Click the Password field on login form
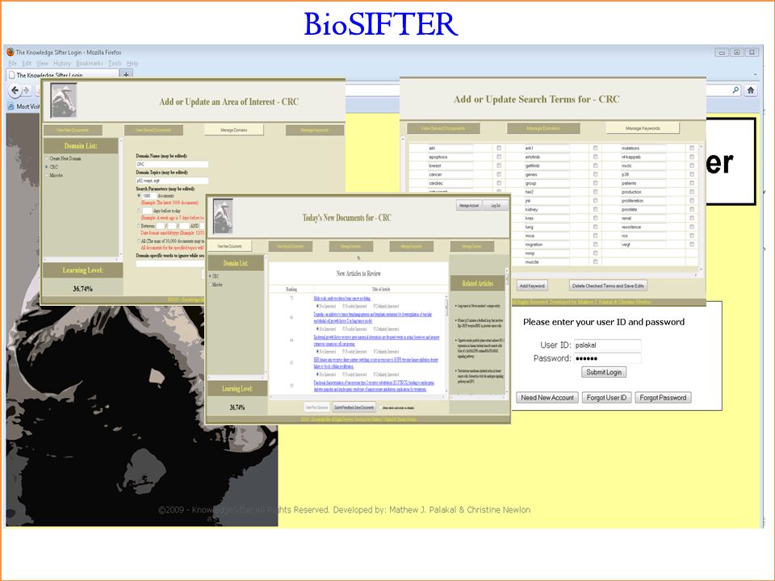This screenshot has height=581, width=775. (x=607, y=358)
